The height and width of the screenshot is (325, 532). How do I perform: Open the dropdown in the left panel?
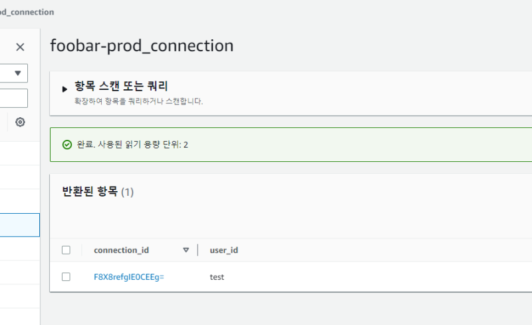pos(16,73)
